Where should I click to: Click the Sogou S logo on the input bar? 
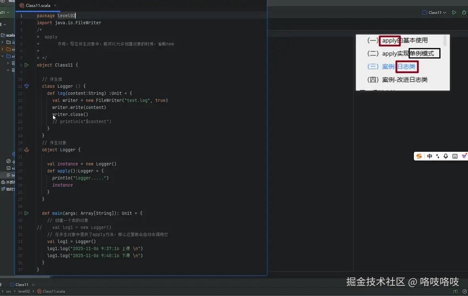tap(419, 156)
